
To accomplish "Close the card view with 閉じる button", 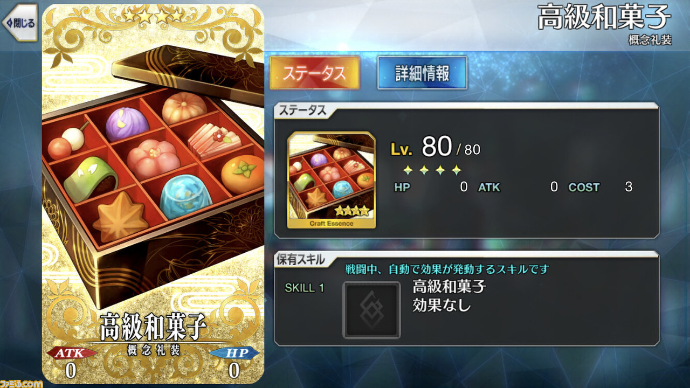I will 19,23.
